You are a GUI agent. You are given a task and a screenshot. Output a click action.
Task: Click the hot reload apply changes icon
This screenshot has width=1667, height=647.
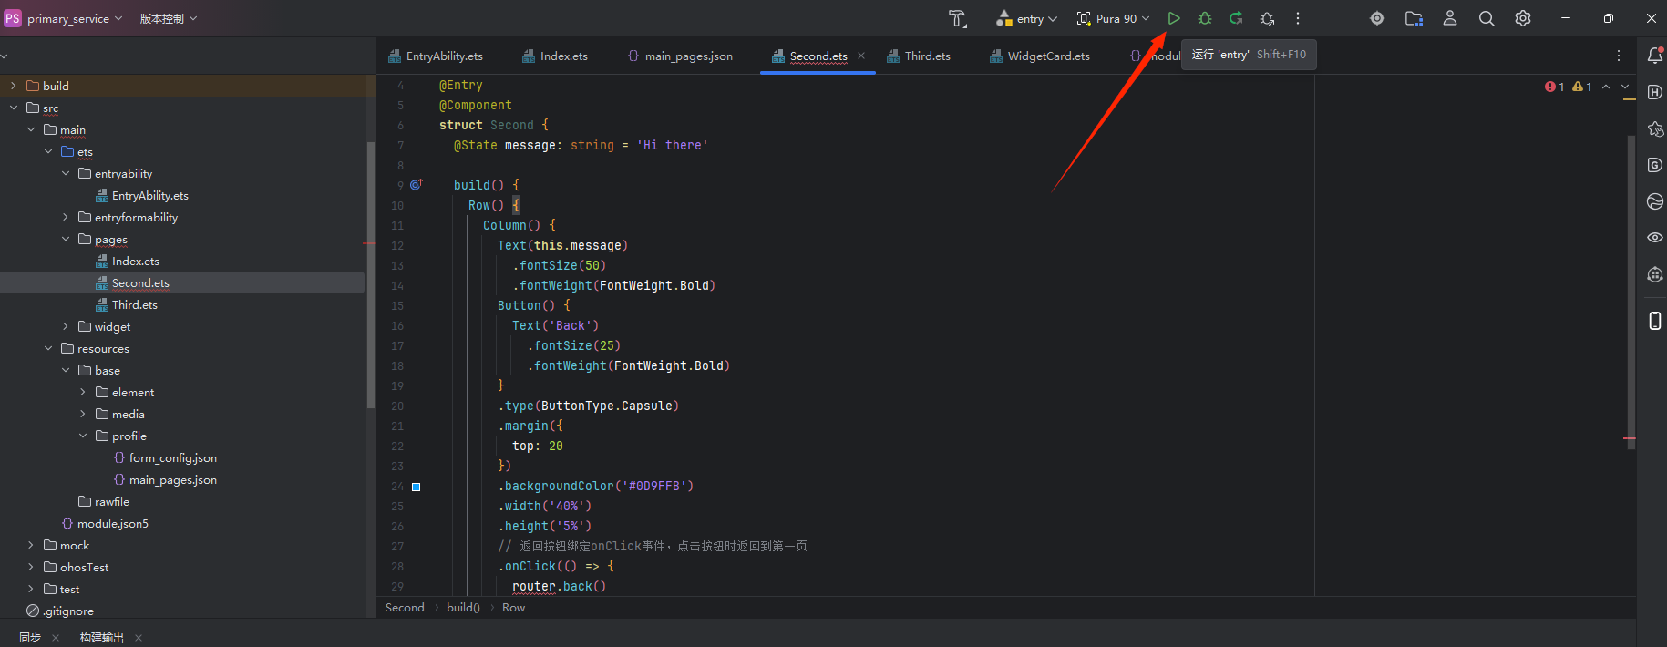1236,18
